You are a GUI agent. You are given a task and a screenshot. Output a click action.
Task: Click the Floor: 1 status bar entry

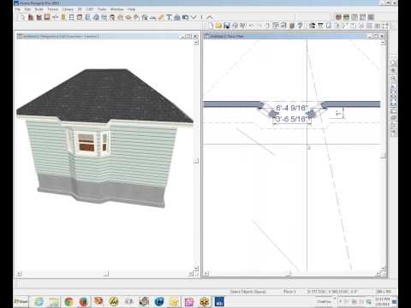point(289,292)
